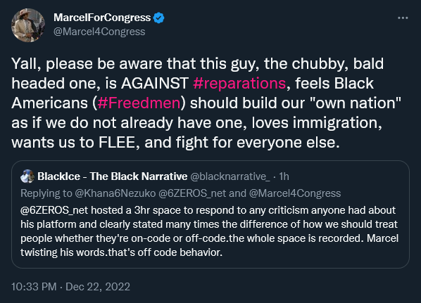Click the @6ZEROS_net mention in quoted text
The height and width of the screenshot is (303, 421).
coord(54,210)
